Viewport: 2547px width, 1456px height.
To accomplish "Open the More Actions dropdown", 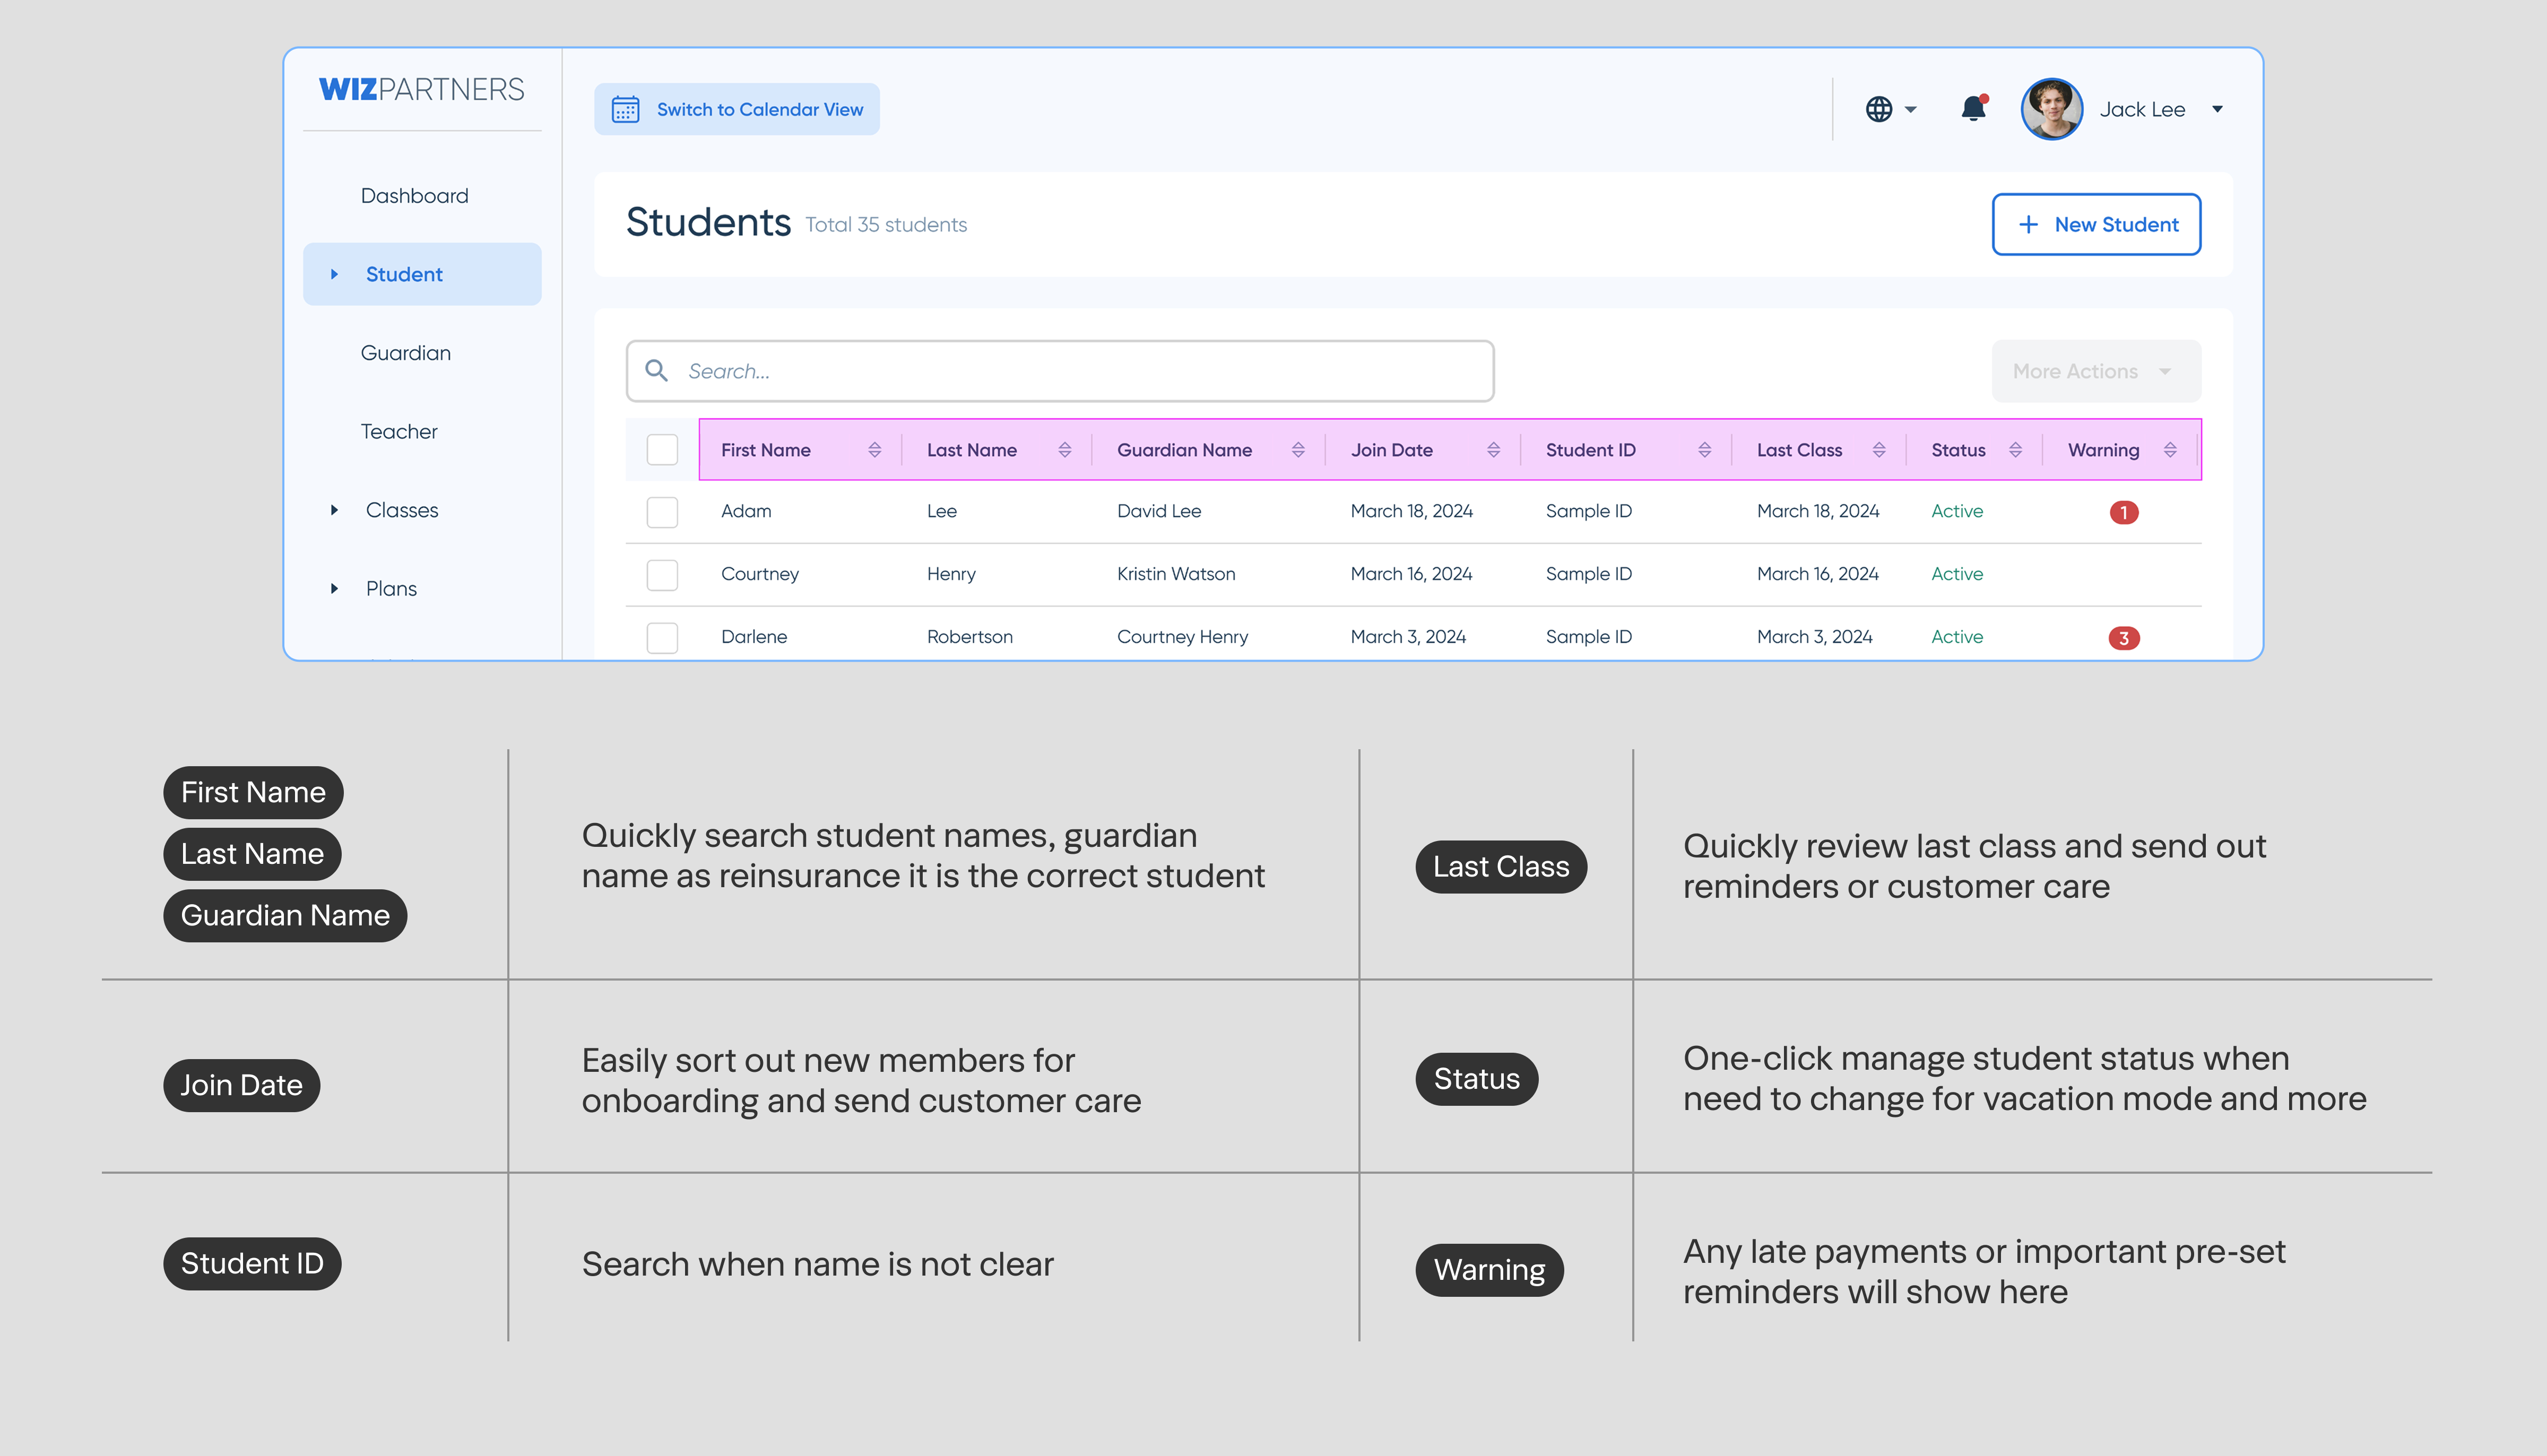I will (2096, 371).
